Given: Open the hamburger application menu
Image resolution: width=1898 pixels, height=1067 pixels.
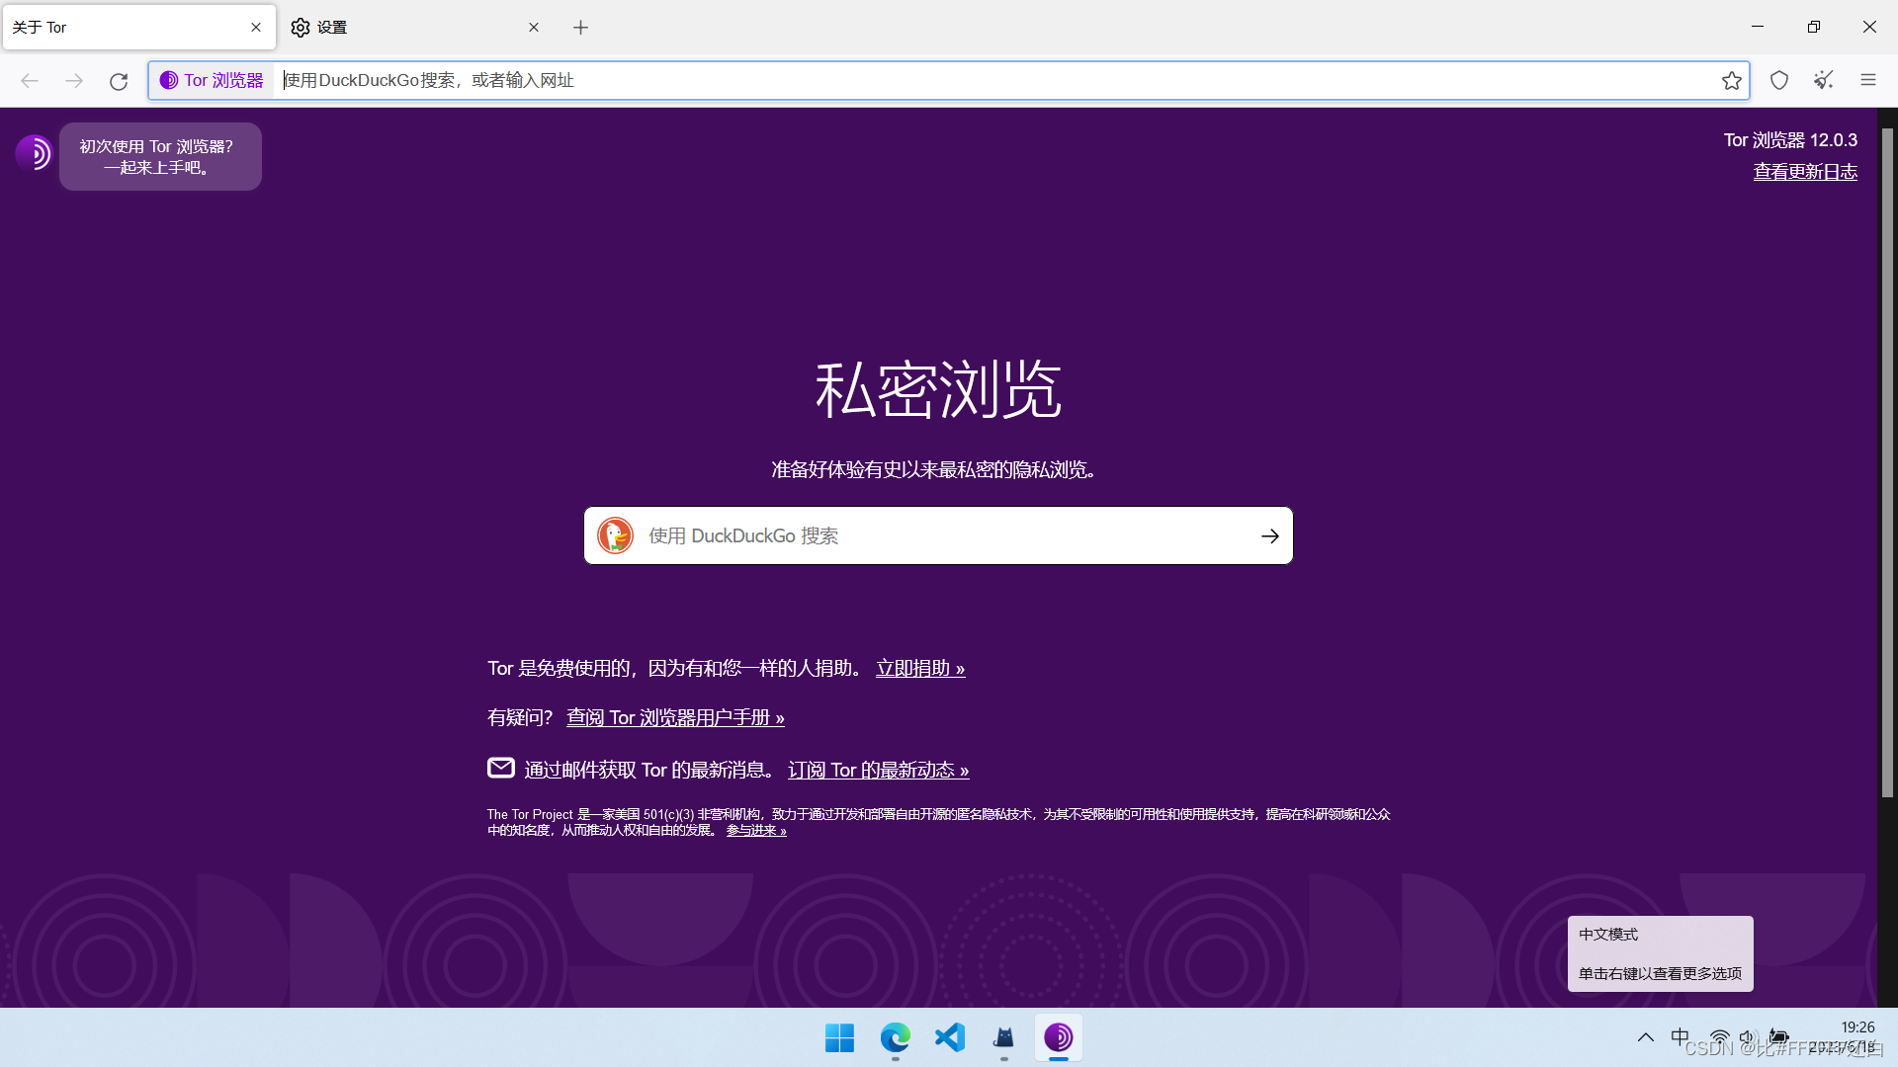Looking at the screenshot, I should [x=1867, y=80].
